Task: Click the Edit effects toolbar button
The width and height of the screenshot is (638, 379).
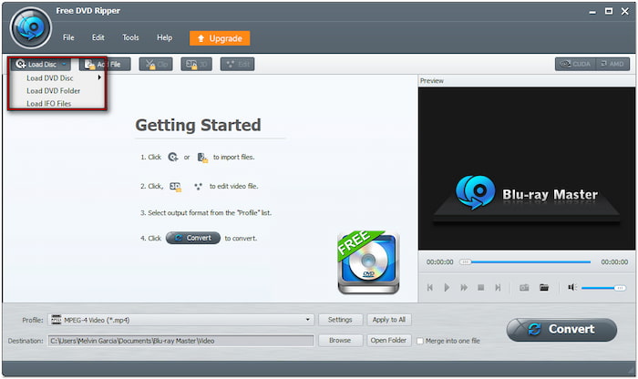Action: (x=238, y=65)
